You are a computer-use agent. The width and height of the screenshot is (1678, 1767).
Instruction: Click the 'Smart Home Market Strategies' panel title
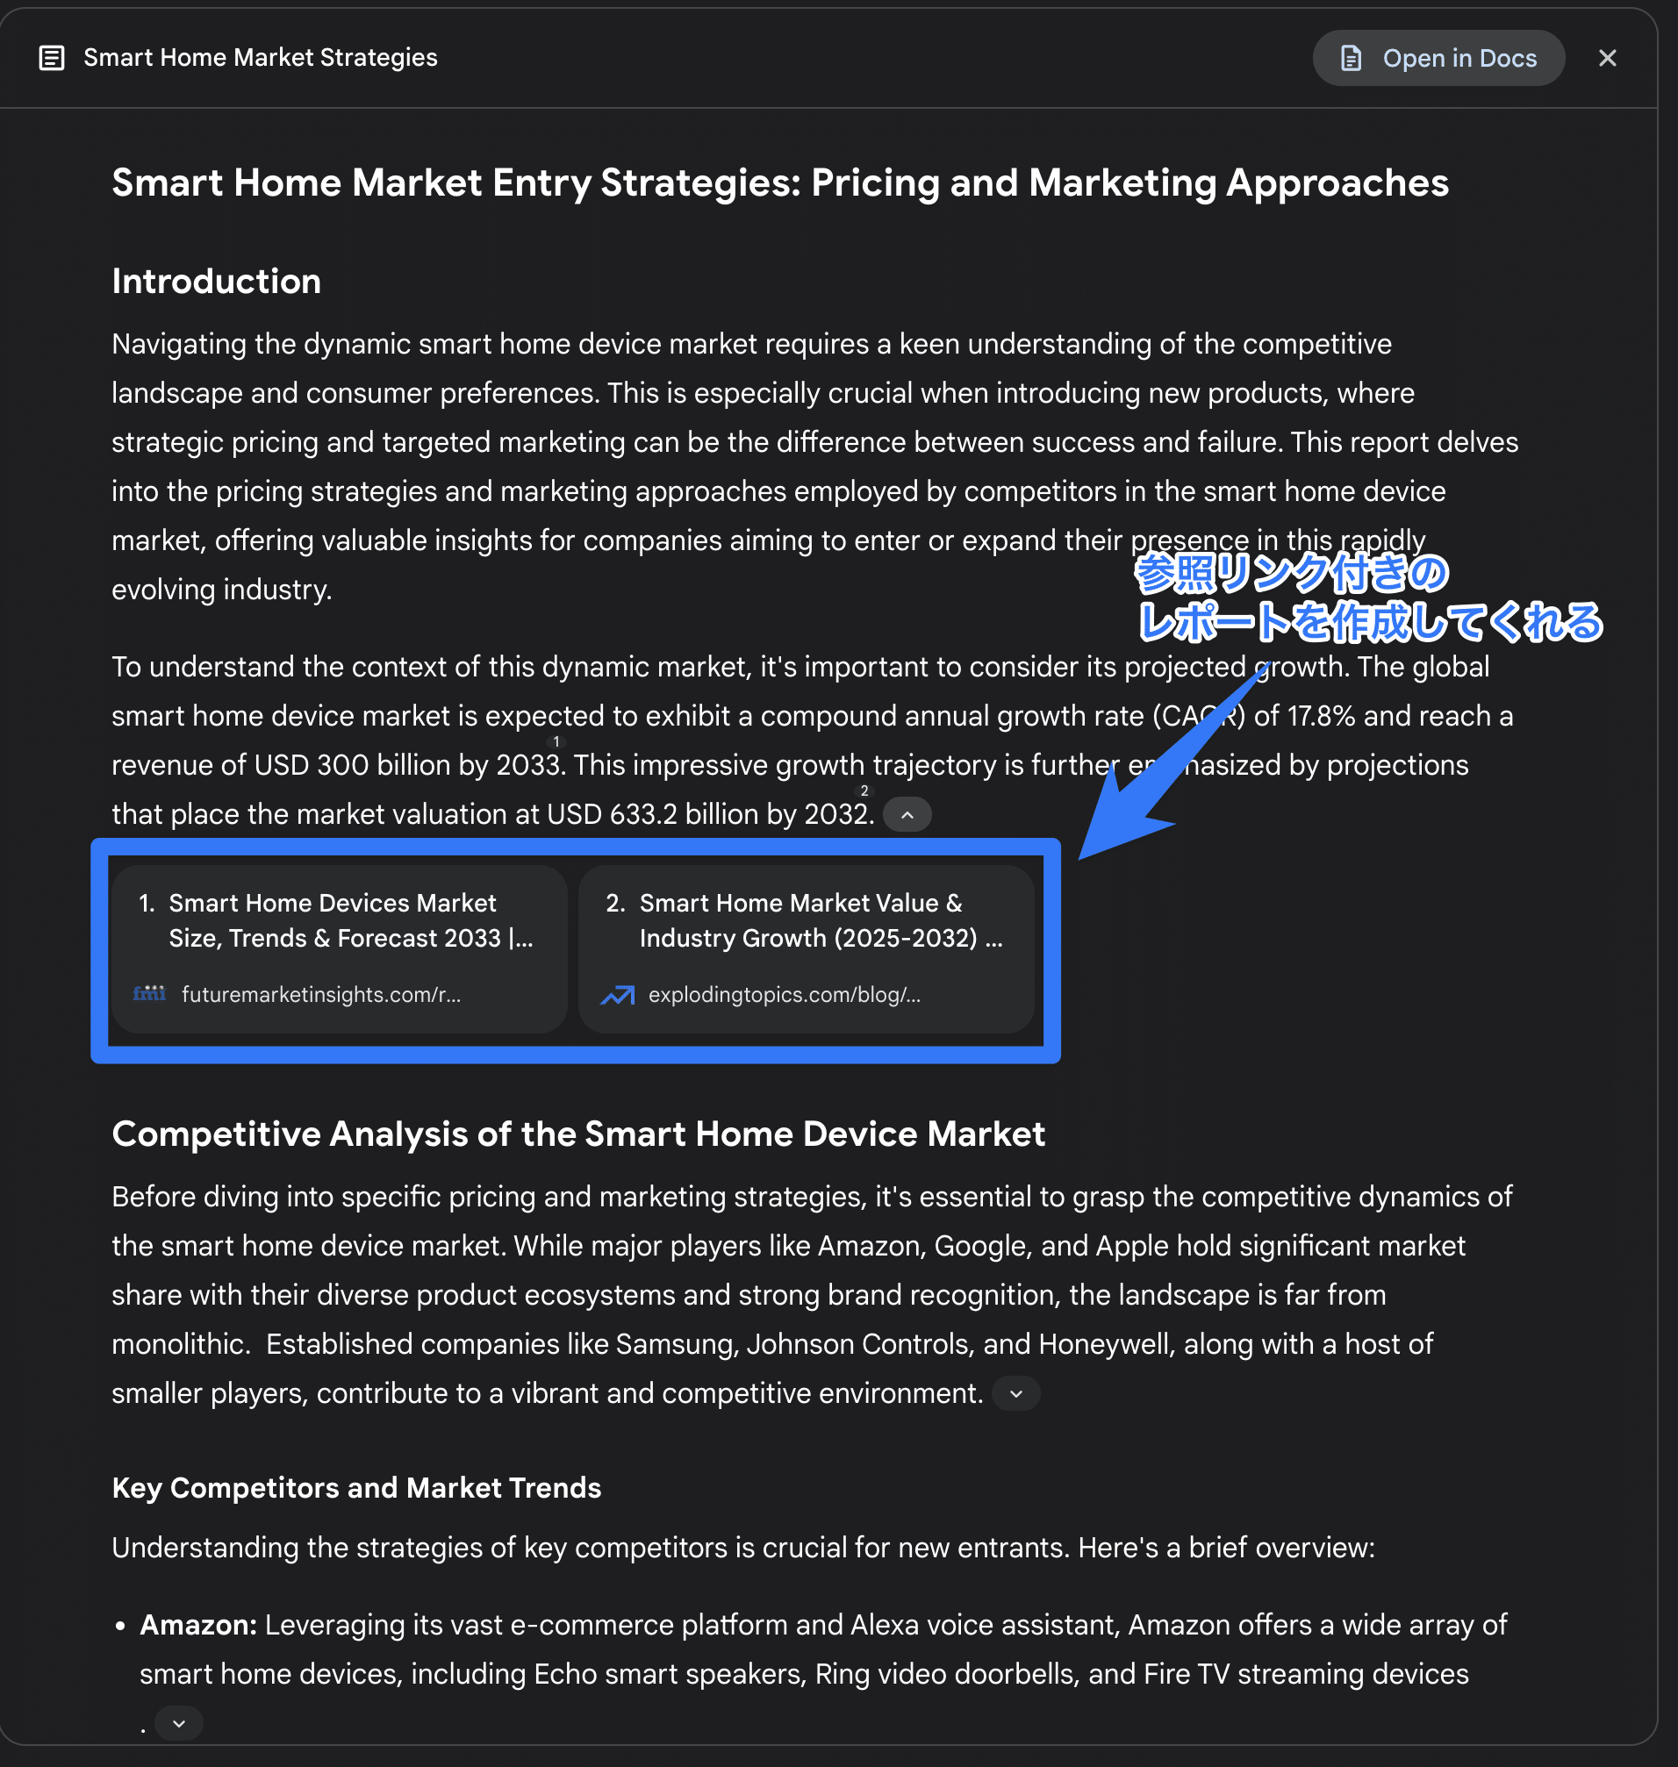[261, 58]
